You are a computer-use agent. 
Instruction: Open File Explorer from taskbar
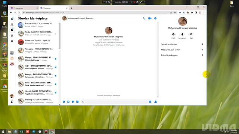click(x=9, y=131)
